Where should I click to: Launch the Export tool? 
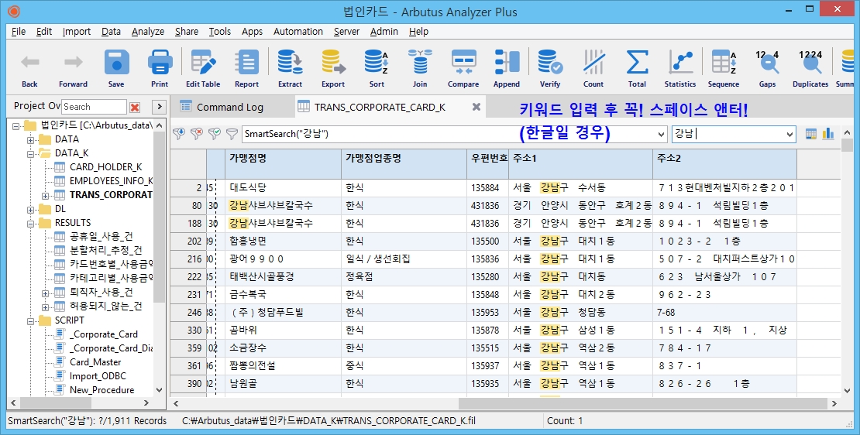tap(333, 68)
